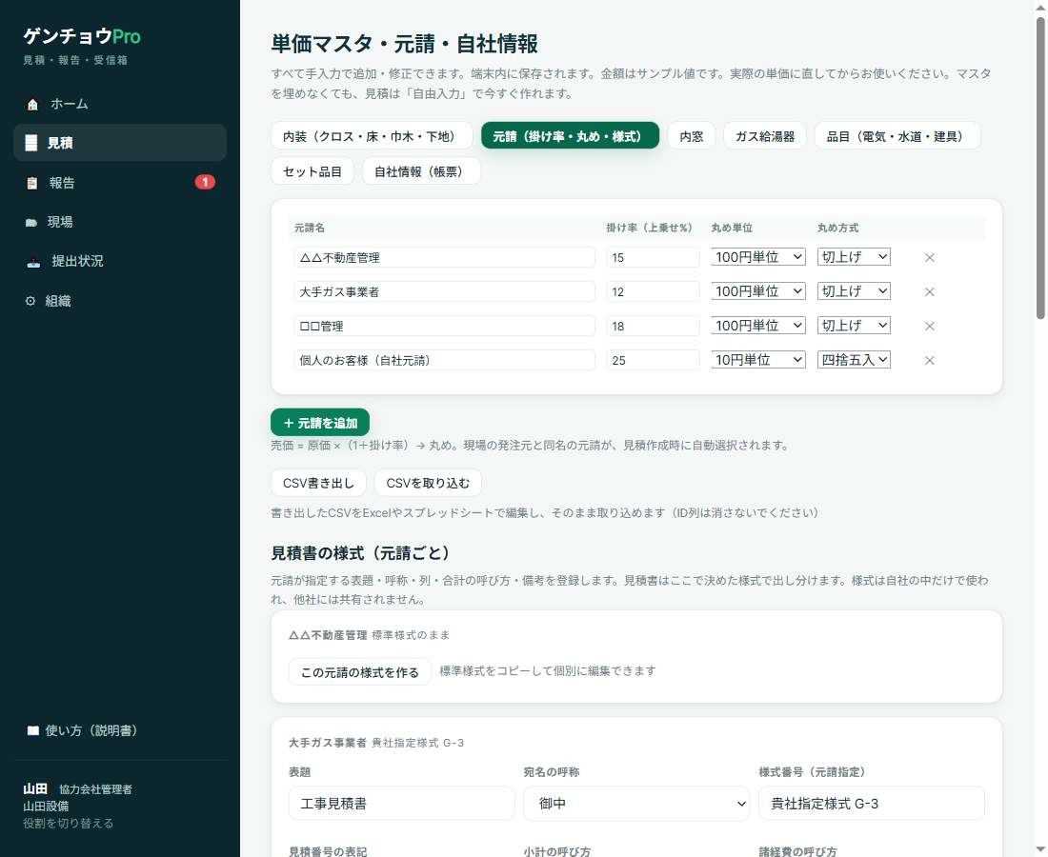The image size is (1048, 857).
Task: Open 丸め単位 dropdown for △△不動産管理
Action: 758,257
